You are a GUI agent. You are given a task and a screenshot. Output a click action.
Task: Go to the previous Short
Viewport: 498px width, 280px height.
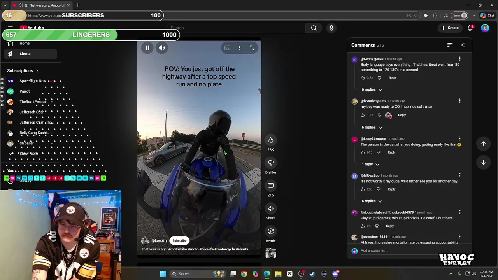point(483,143)
